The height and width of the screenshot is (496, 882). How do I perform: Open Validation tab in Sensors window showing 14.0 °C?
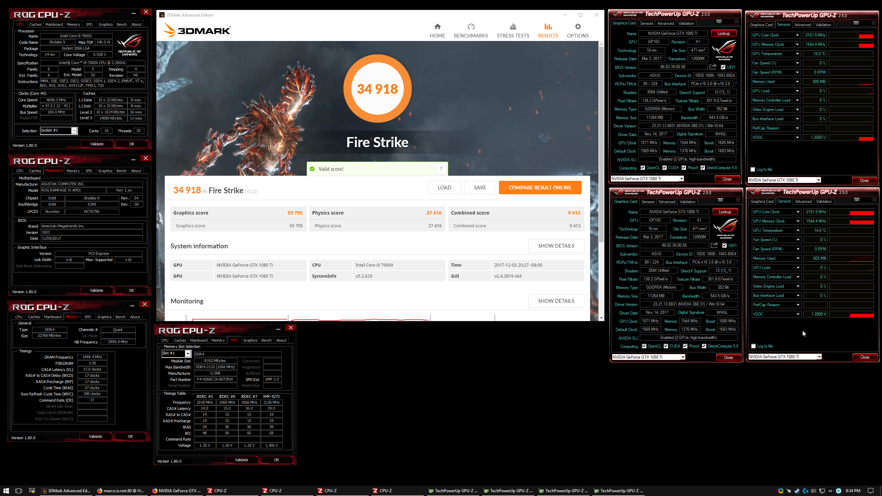824,201
